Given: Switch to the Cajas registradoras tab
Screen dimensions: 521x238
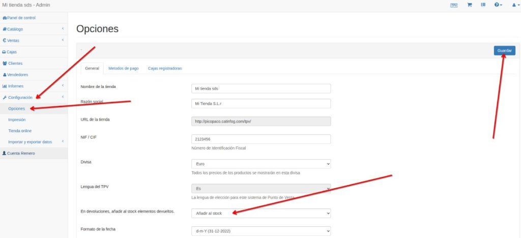Looking at the screenshot, I should click(165, 68).
